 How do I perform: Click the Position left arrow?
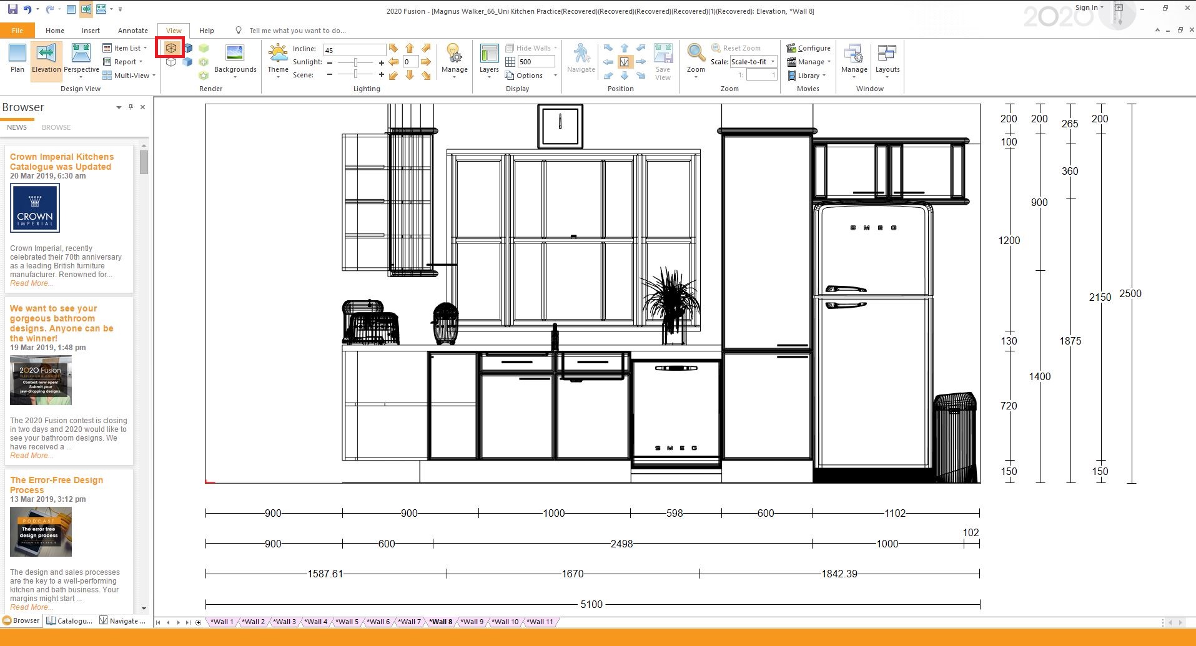click(x=608, y=62)
